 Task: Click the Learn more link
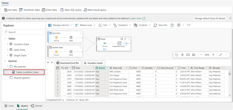[136, 19]
